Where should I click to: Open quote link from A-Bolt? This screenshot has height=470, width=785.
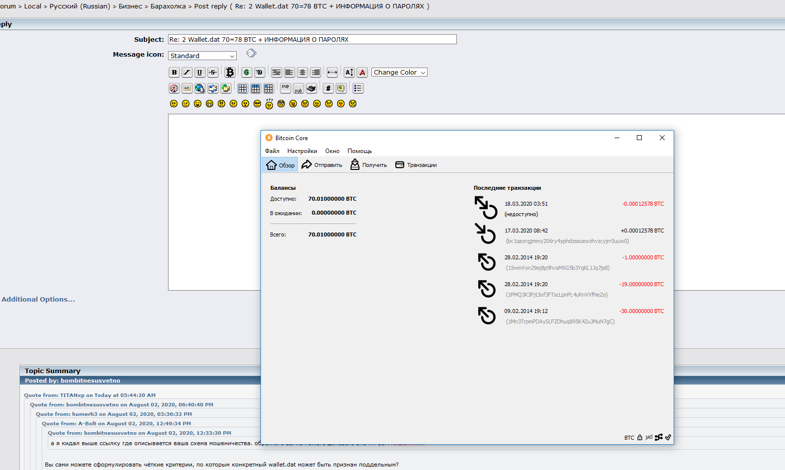(116, 424)
